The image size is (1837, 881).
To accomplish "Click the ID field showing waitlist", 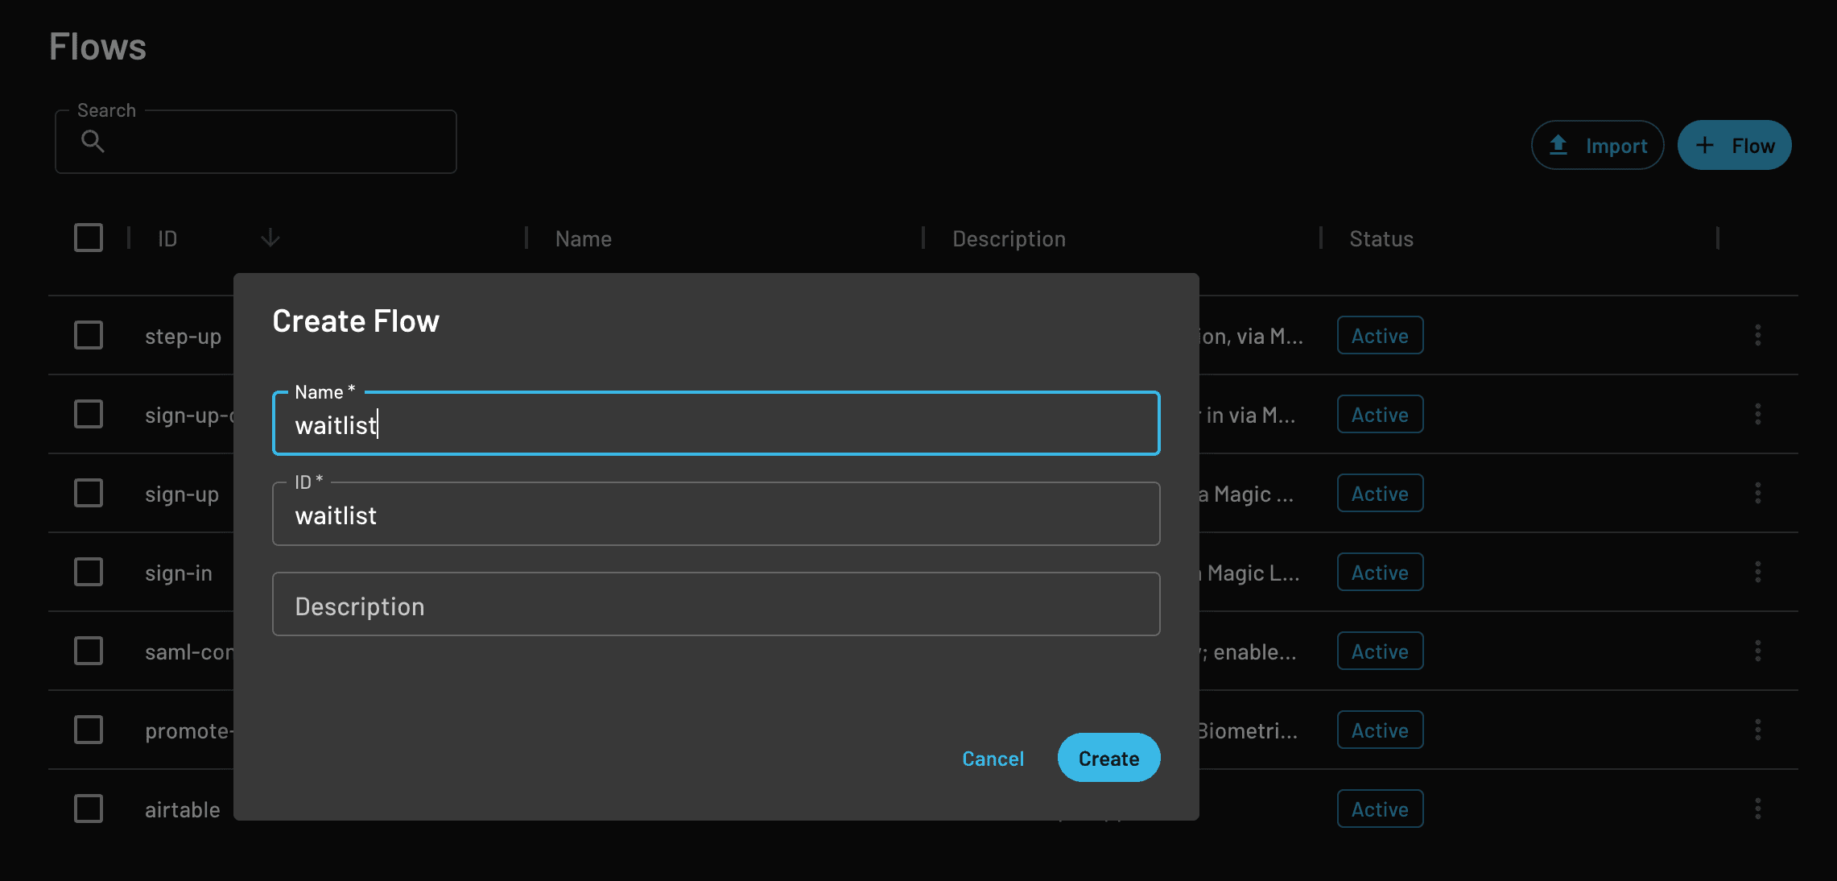I will [715, 514].
